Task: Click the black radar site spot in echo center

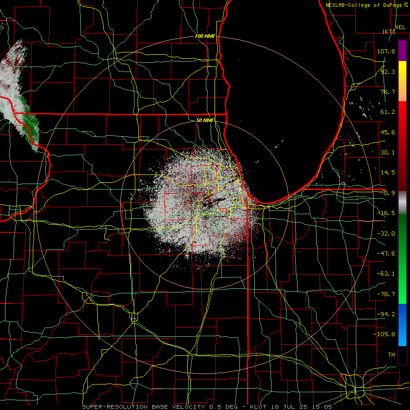Action: pos(205,205)
